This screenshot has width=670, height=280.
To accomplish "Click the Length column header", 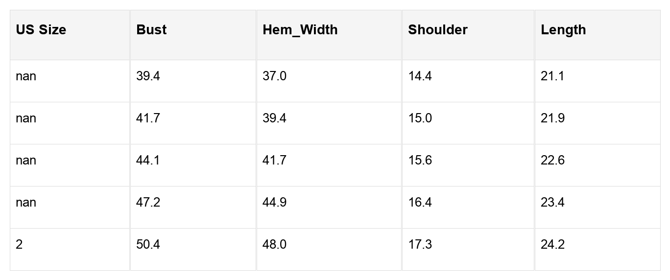I will [563, 30].
